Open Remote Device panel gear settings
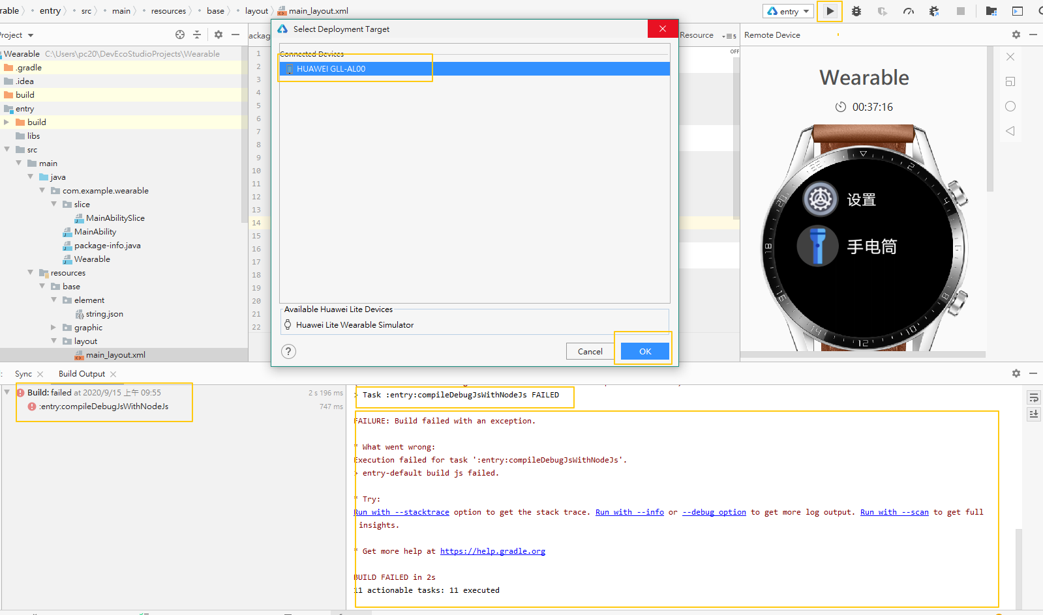Viewport: 1043px width, 615px height. pyautogui.click(x=1016, y=35)
